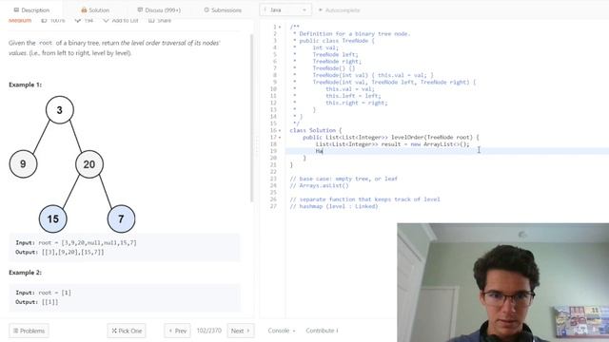609x342 pixels.
Task: Click the '// hashmap (level : Linked)' comment line
Action: click(x=334, y=206)
